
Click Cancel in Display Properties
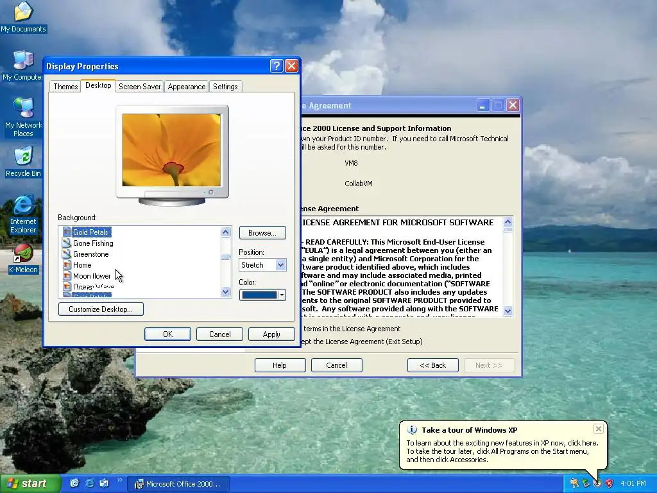click(x=219, y=334)
